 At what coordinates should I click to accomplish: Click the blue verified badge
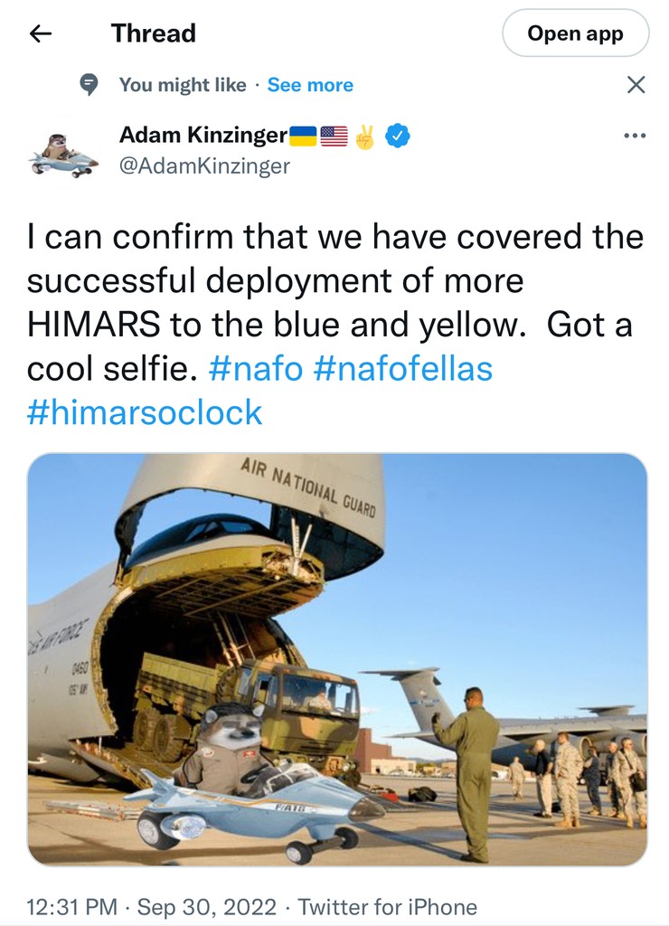(398, 136)
